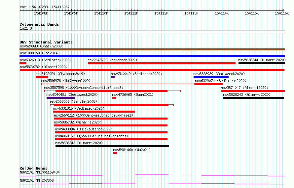Viewport: 294px width, 188px height.
Task: Click the 154113k ruler tick label
Action: pos(191,13)
